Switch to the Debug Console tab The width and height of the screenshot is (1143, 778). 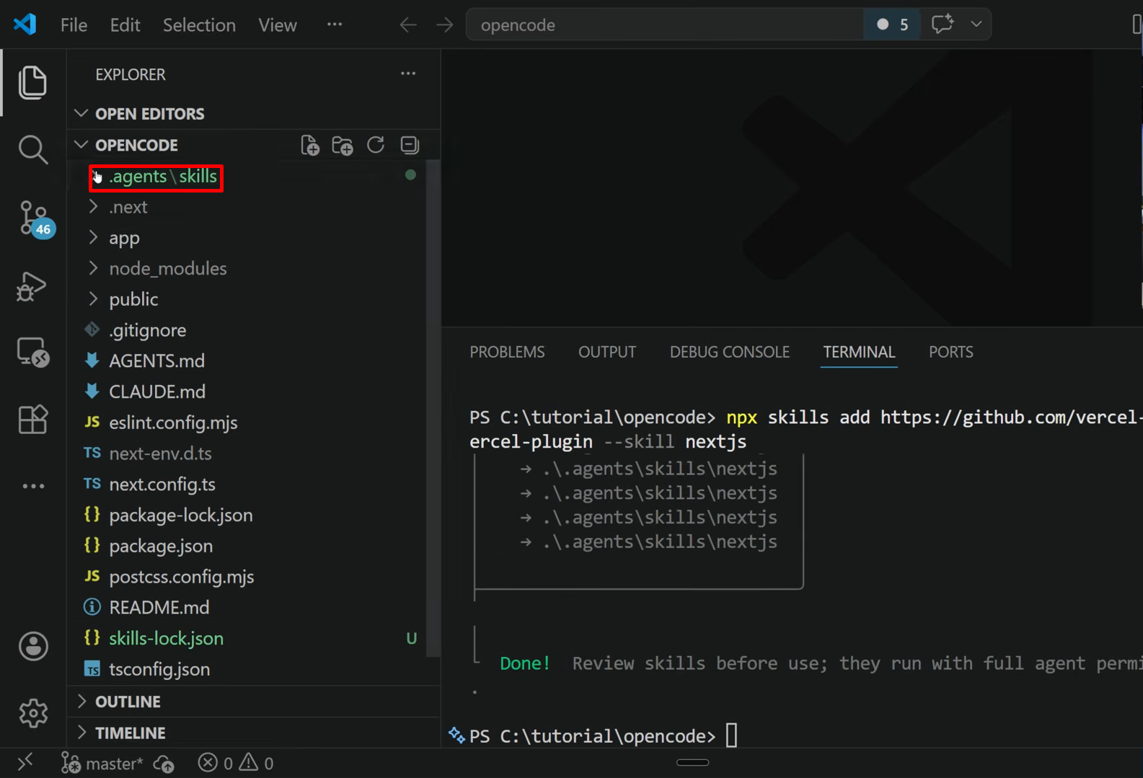point(730,352)
